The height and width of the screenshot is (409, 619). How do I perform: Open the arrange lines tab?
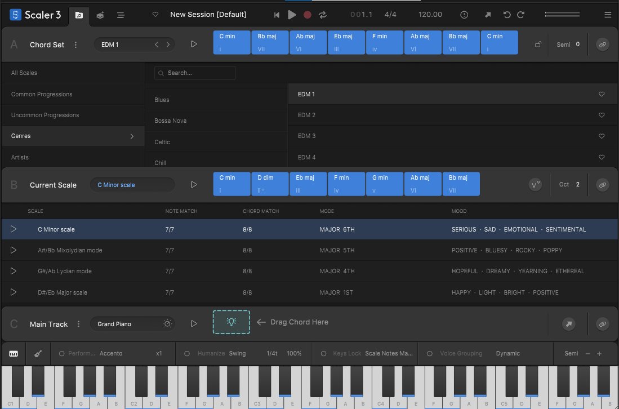(x=121, y=15)
